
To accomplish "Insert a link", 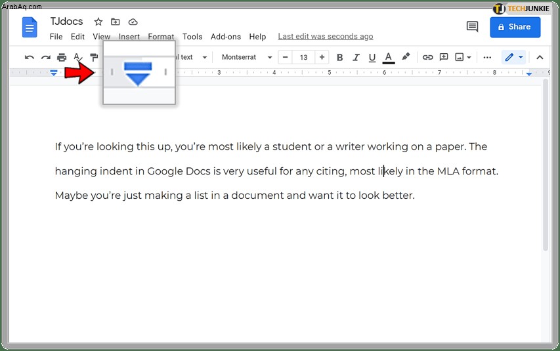I will click(427, 57).
